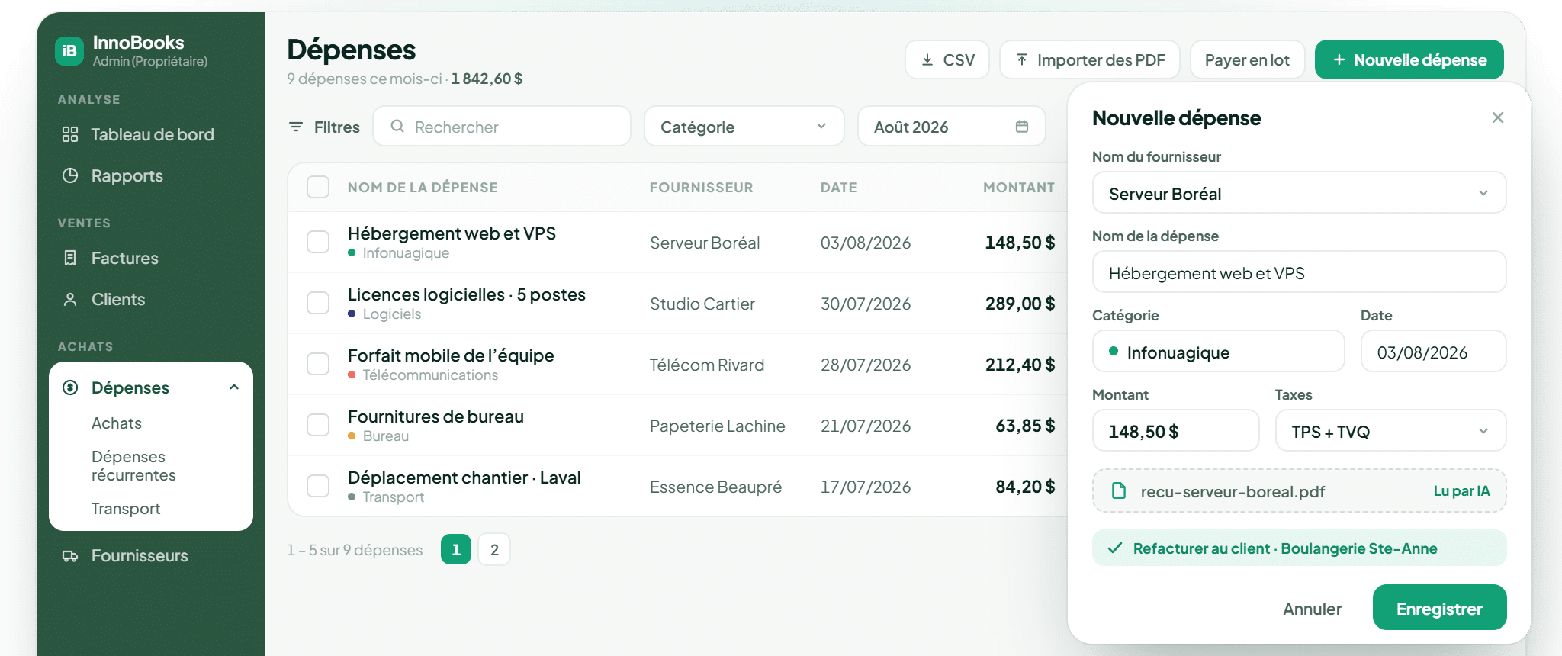The width and height of the screenshot is (1562, 656).
Task: Open the Infonuagique category selector
Action: click(1218, 352)
